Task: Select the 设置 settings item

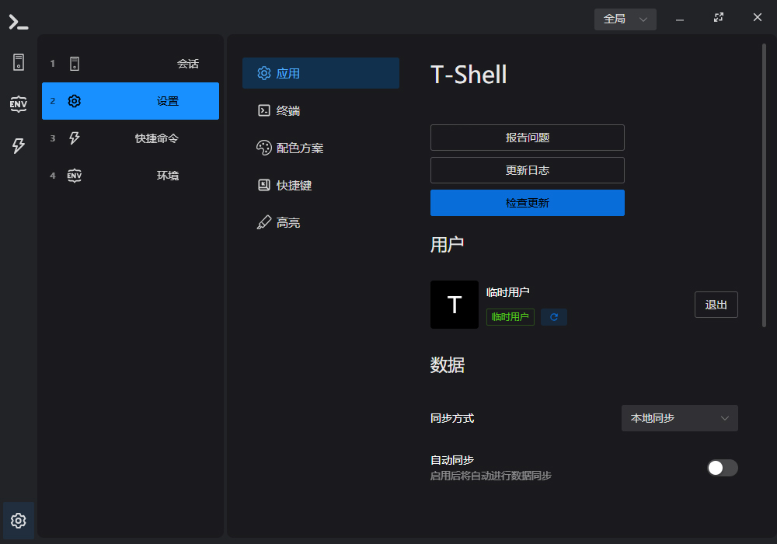Action: pyautogui.click(x=131, y=101)
